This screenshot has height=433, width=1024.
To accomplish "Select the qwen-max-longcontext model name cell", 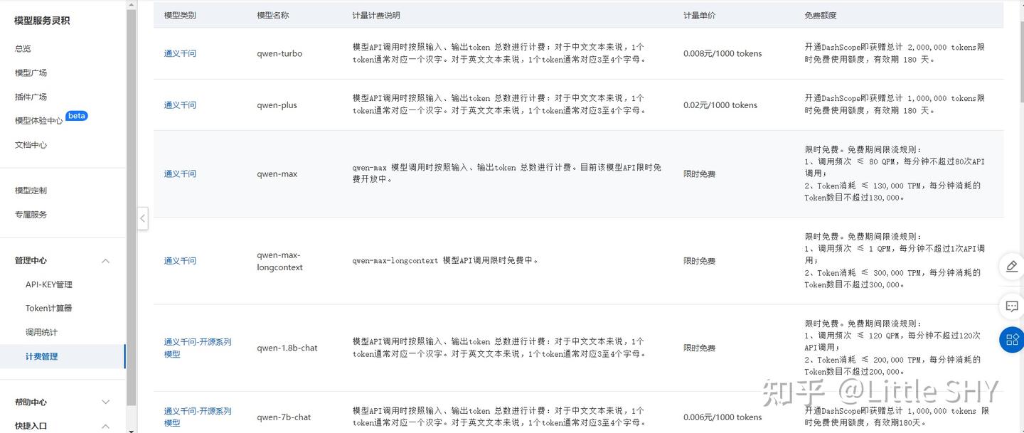I will point(280,262).
